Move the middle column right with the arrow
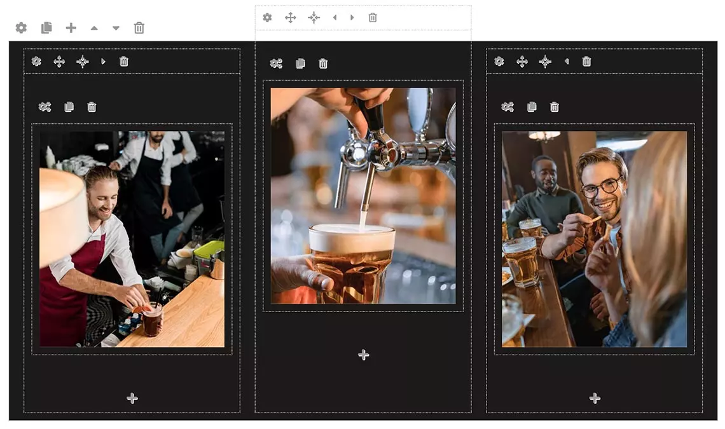The width and height of the screenshot is (725, 429). tap(352, 17)
